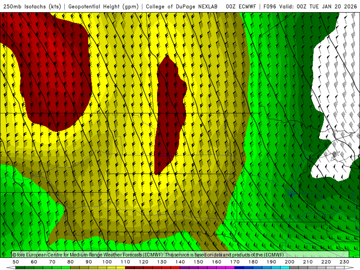Click the ECMWF copyright notice banner
Screen dimensions: 360x270
(x=180, y=255)
